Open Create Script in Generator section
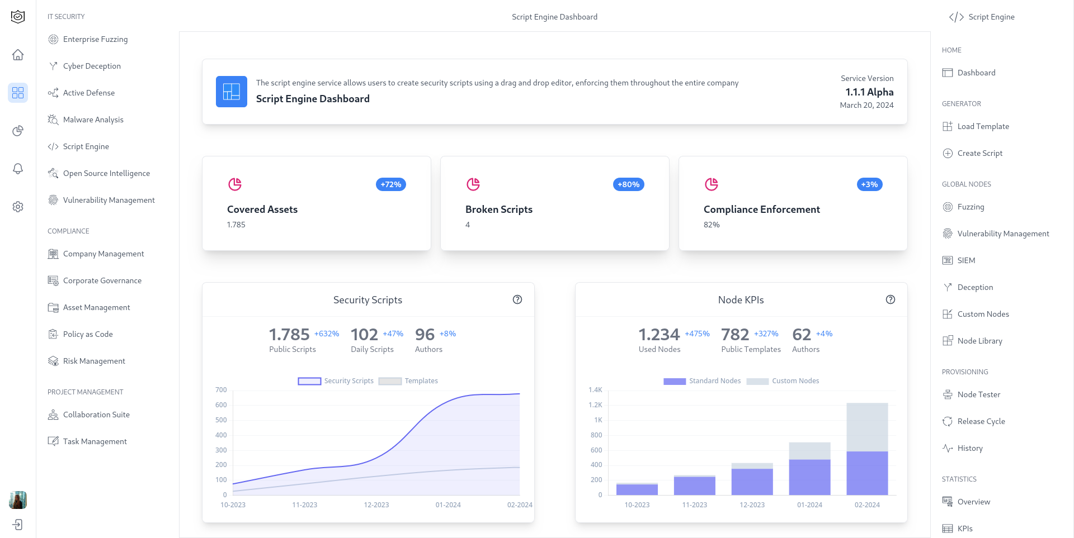The height and width of the screenshot is (538, 1074). tap(979, 153)
